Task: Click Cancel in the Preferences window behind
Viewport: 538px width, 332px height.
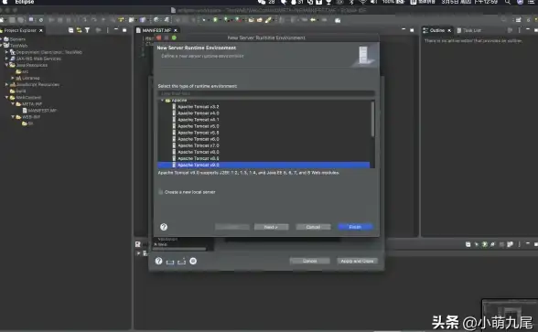Action: click(309, 261)
